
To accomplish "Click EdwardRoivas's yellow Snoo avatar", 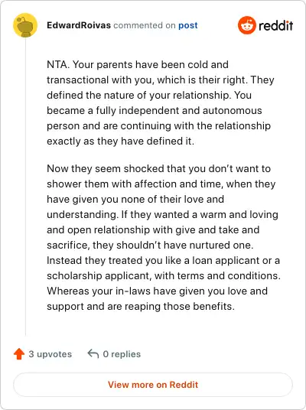I will click(25, 25).
